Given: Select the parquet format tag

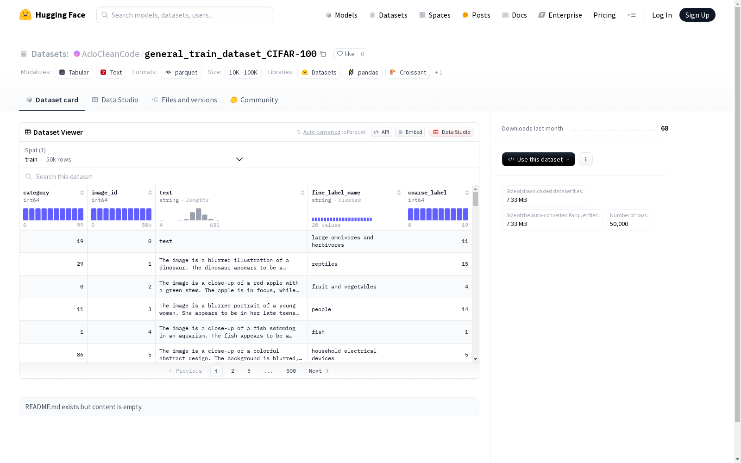Looking at the screenshot, I should (x=181, y=72).
